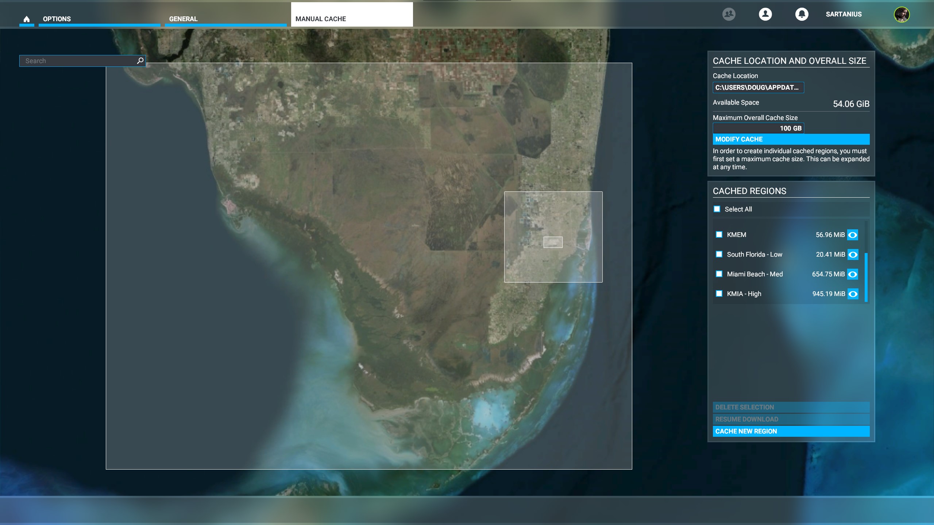Open the notifications bell icon
Viewport: 934px width, 525px height.
click(802, 14)
